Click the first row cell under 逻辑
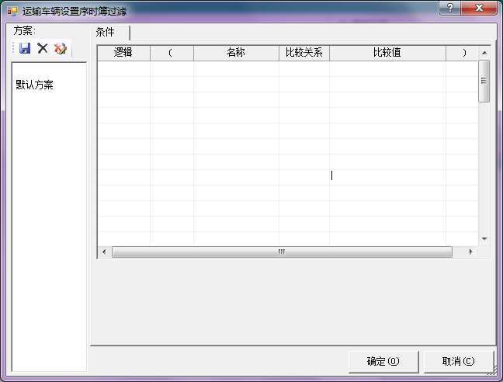 pos(123,68)
